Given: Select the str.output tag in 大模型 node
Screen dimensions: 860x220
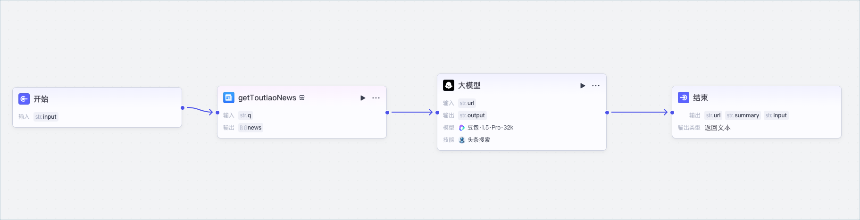Looking at the screenshot, I should click(x=472, y=115).
